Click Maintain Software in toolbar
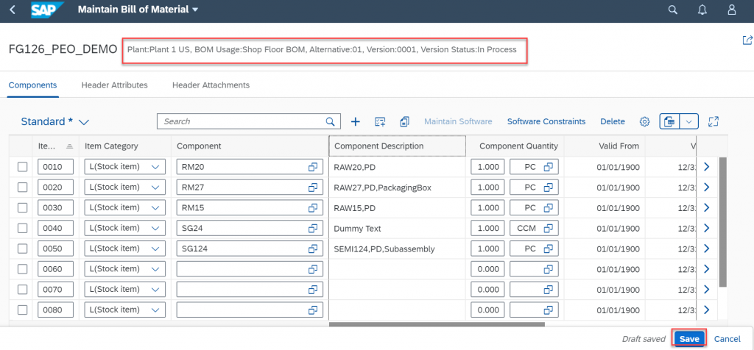Screen dimensions: 754x350 point(458,121)
